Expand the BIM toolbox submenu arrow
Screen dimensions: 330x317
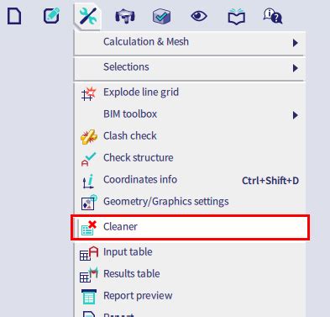coord(295,115)
